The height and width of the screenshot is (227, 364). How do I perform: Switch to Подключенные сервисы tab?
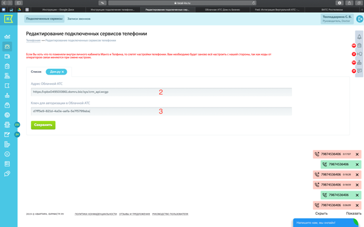point(44,19)
